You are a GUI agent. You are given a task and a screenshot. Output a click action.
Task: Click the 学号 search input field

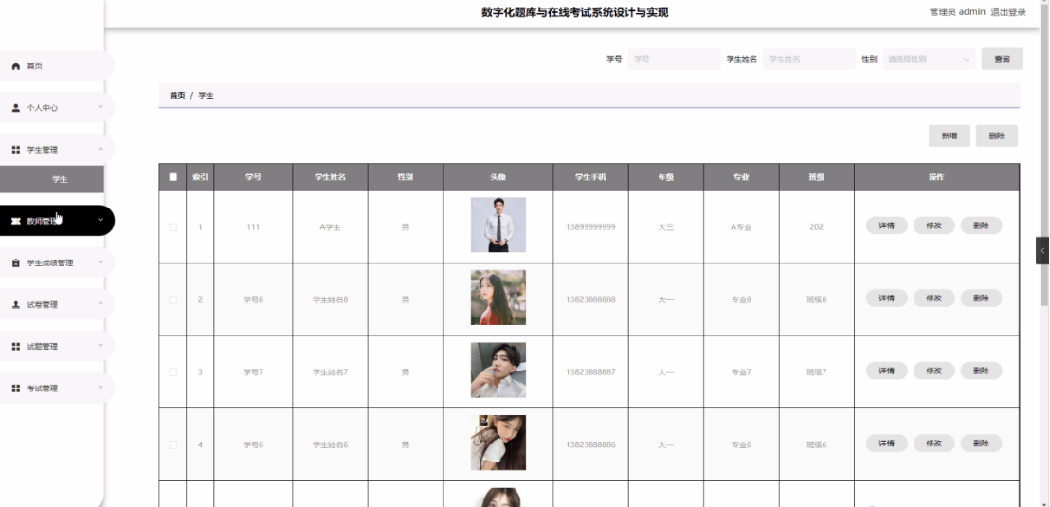pos(674,59)
